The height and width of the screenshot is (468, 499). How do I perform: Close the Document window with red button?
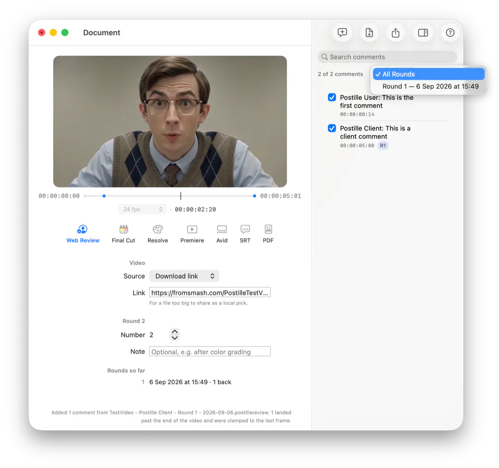42,32
